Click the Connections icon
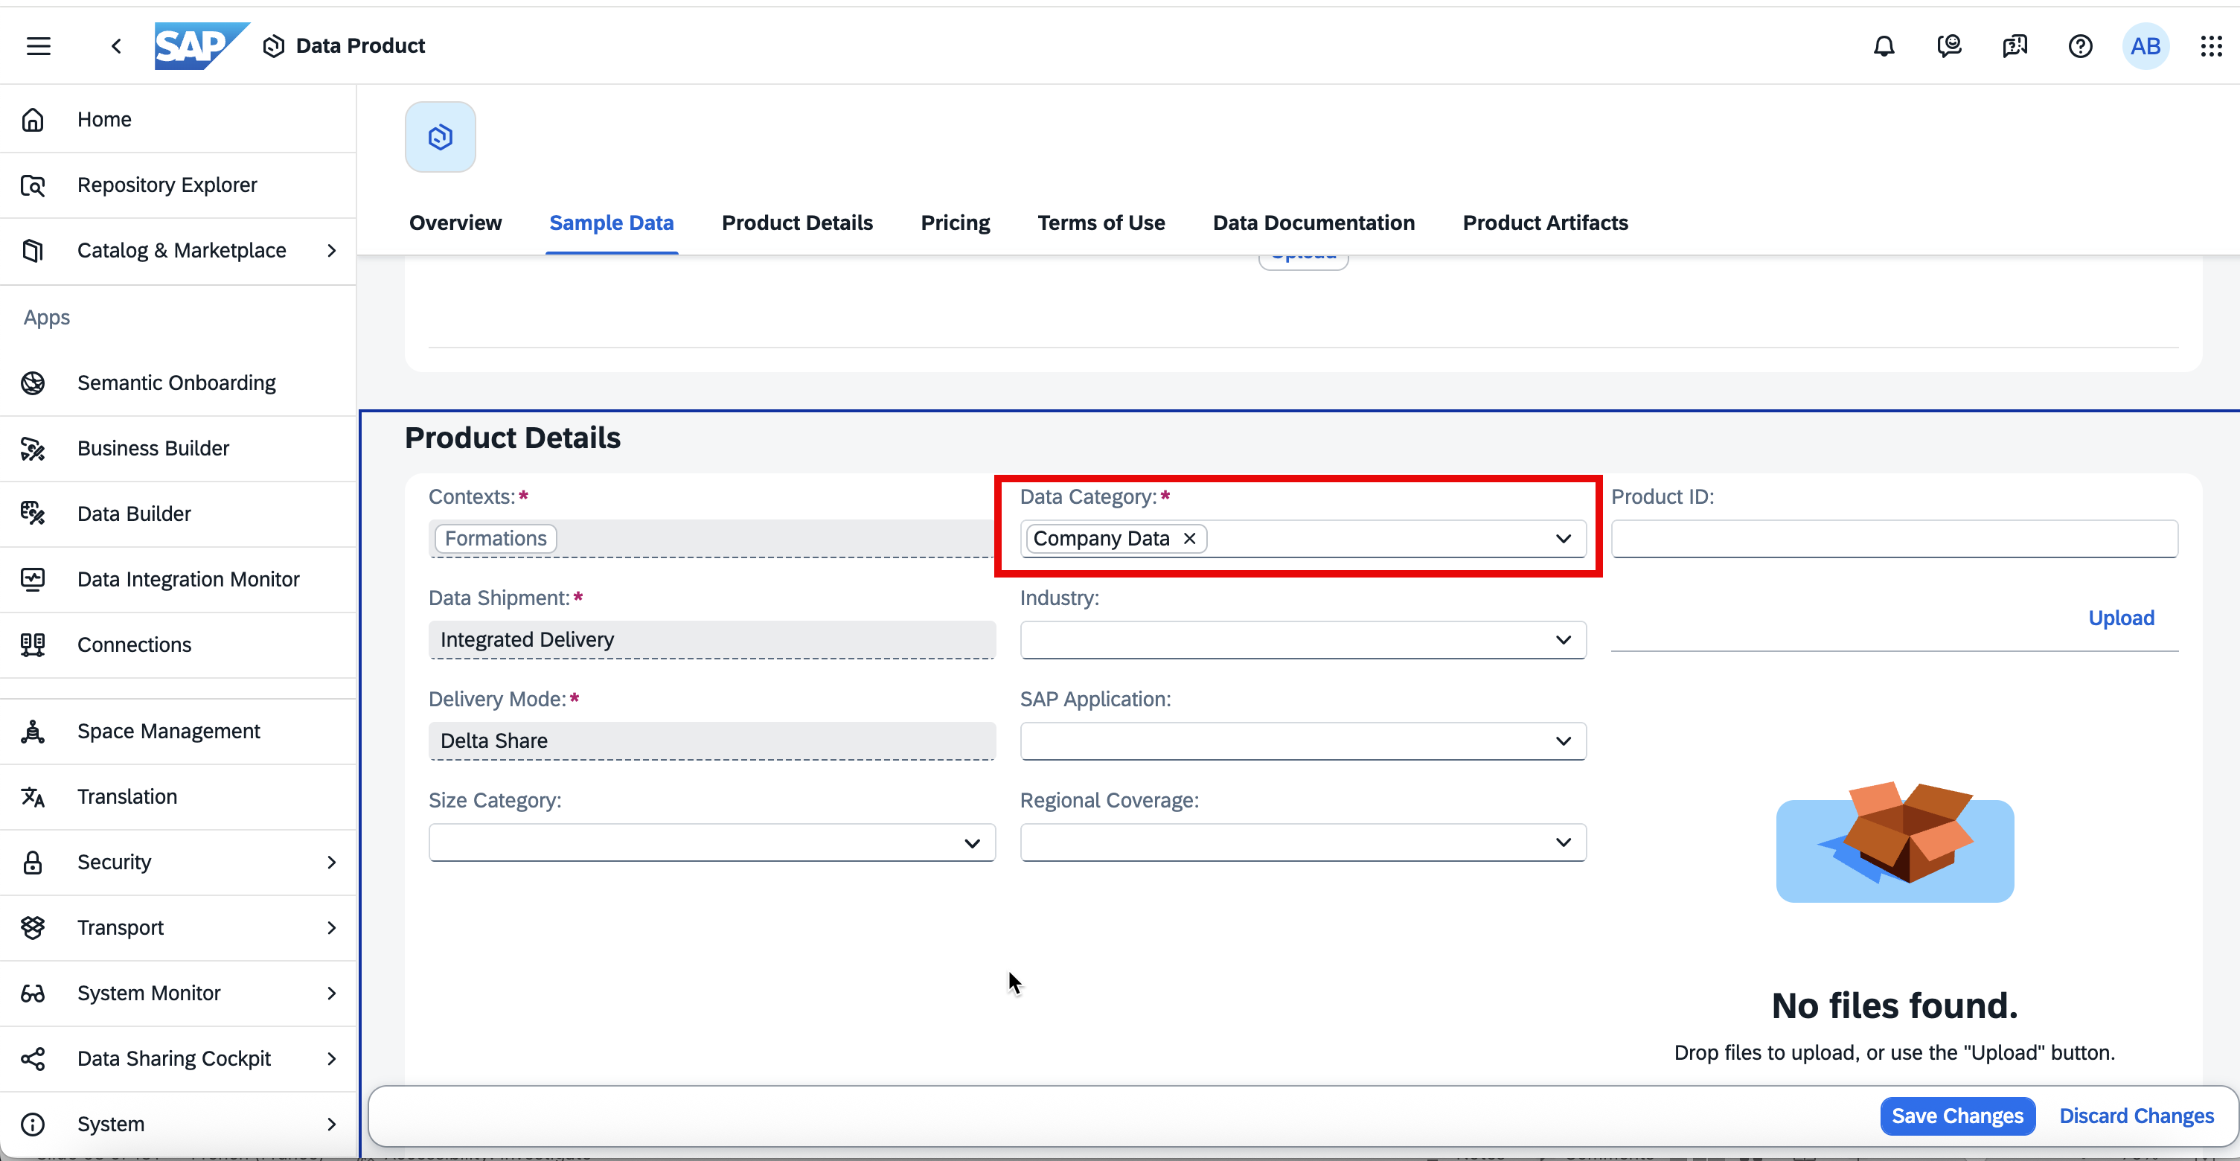The height and width of the screenshot is (1161, 2240). [33, 645]
